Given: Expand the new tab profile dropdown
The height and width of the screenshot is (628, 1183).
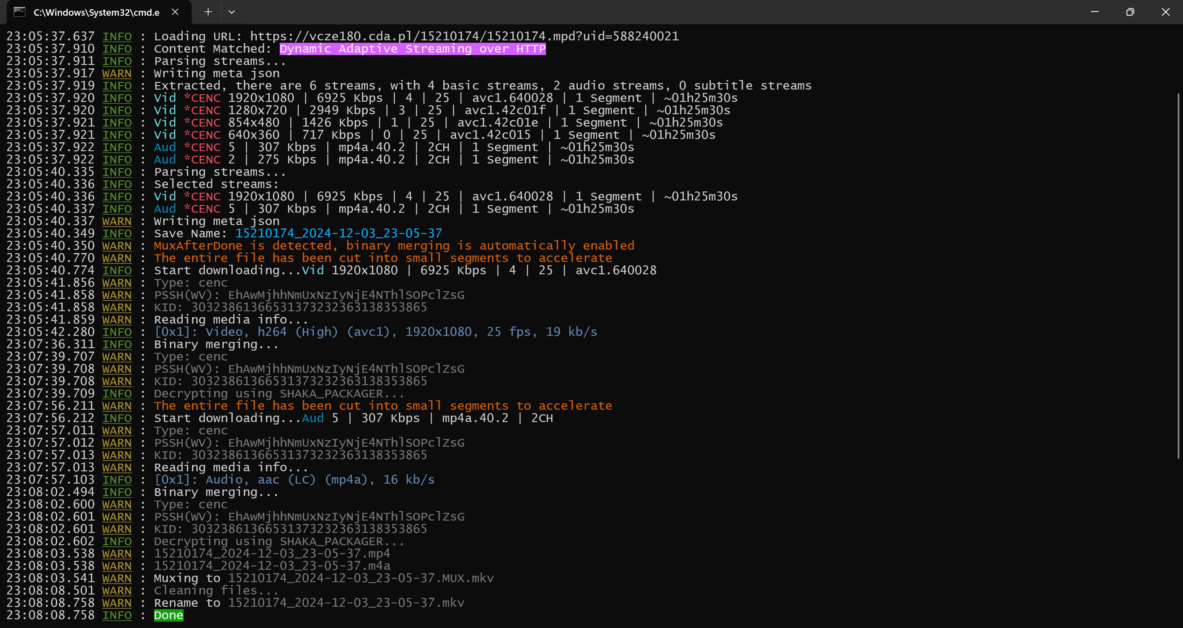Looking at the screenshot, I should click(231, 12).
